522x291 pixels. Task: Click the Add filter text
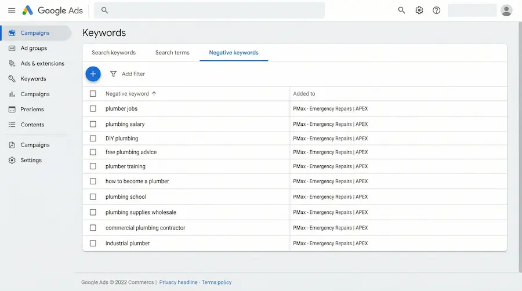click(133, 74)
